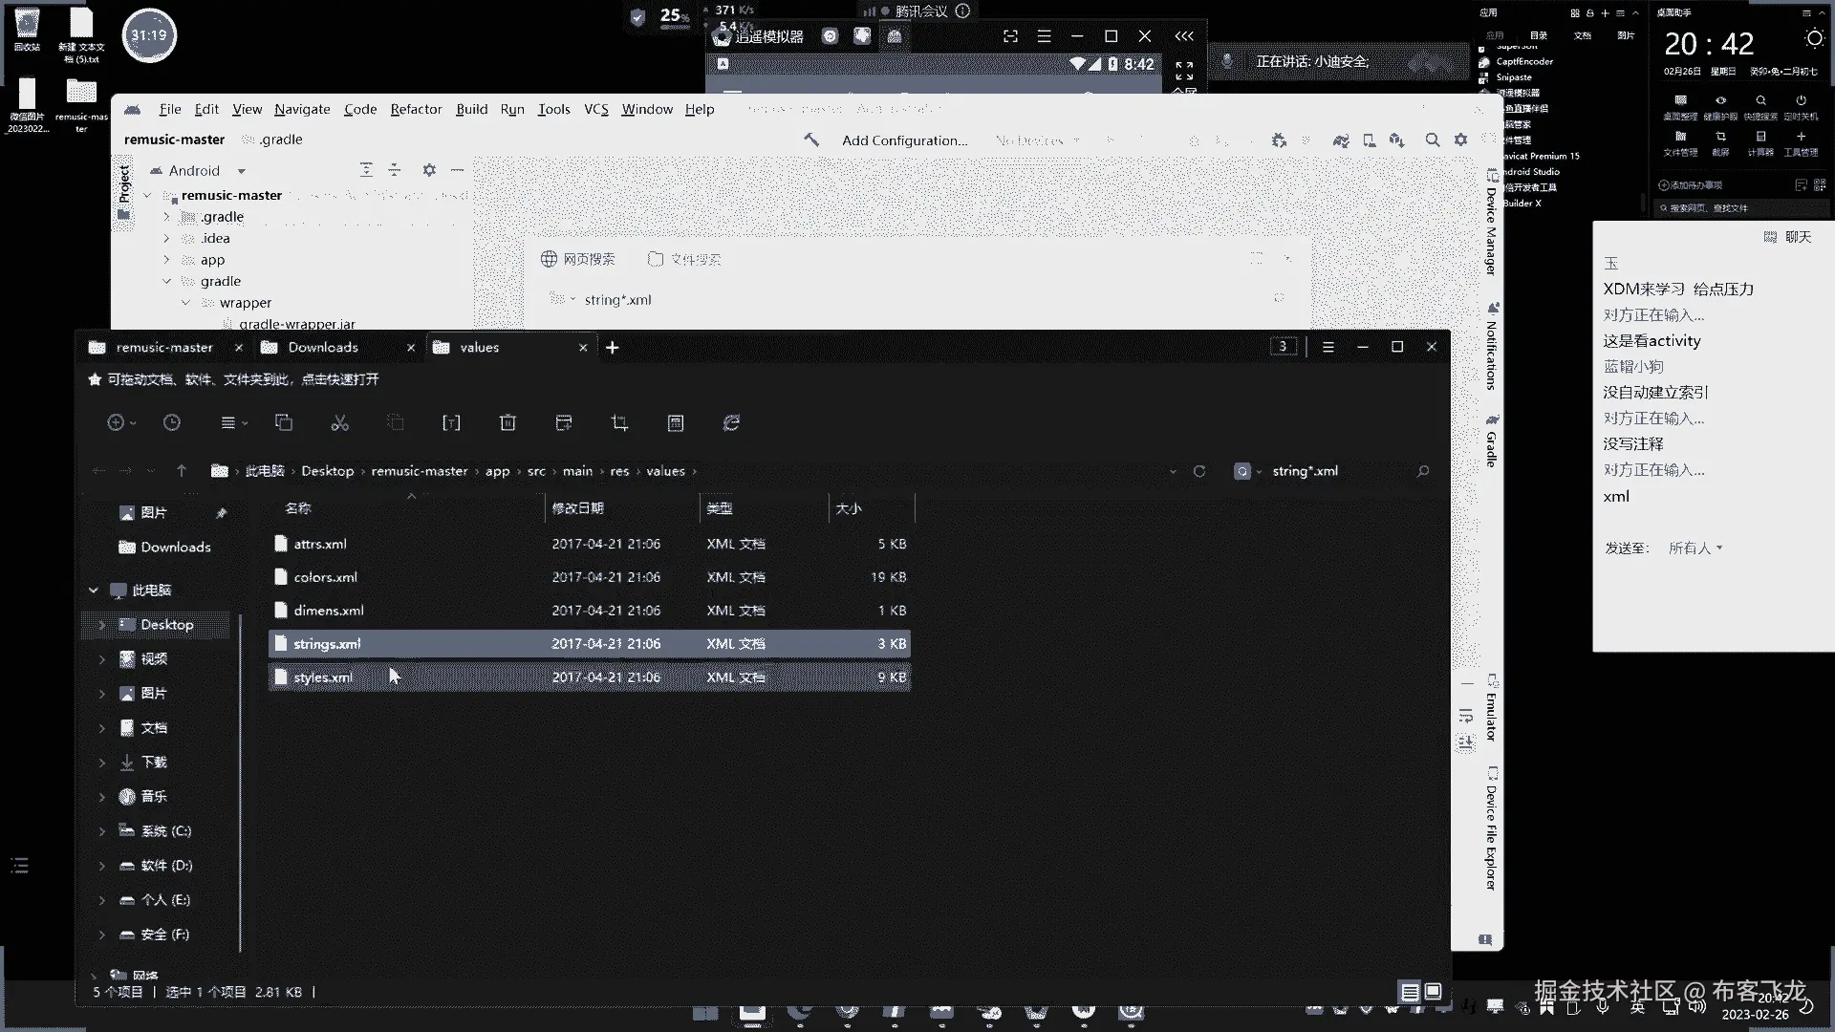Click Add Configuration button
Screen dimensions: 1835x1032
pos(904,140)
